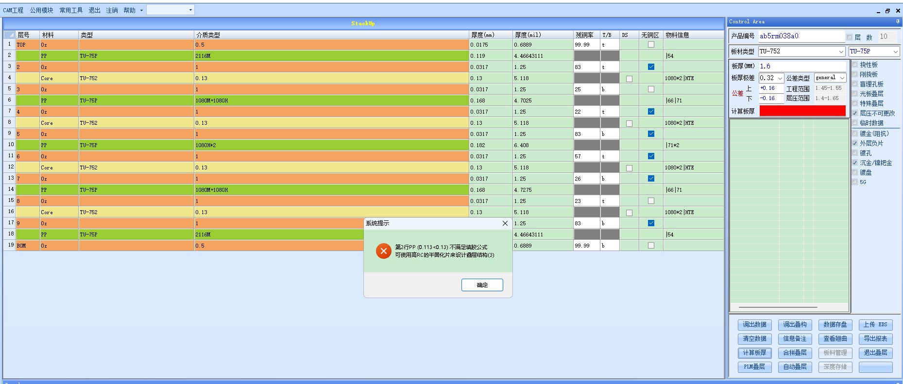Uncheck the 沉金/镍钯金 checkbox
This screenshot has width=903, height=384.
click(x=855, y=163)
